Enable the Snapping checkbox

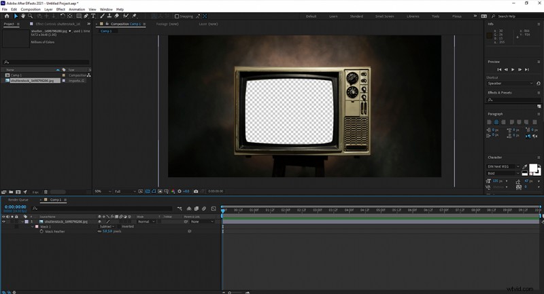177,16
